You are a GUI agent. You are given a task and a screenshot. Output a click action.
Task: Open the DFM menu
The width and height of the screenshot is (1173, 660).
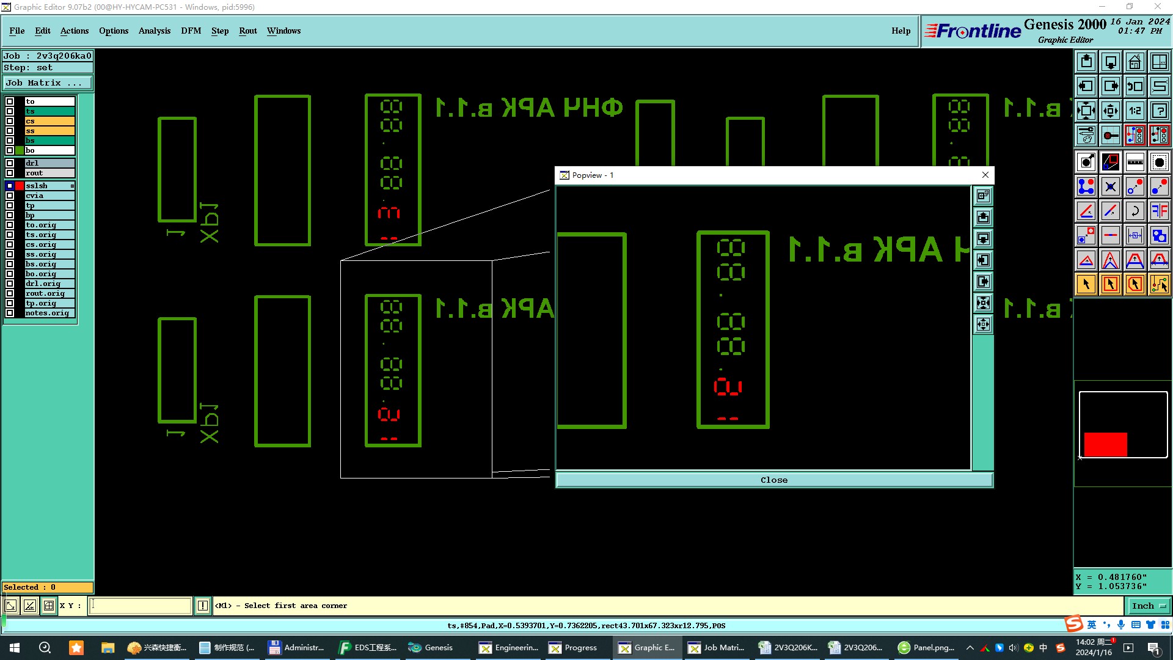click(191, 31)
